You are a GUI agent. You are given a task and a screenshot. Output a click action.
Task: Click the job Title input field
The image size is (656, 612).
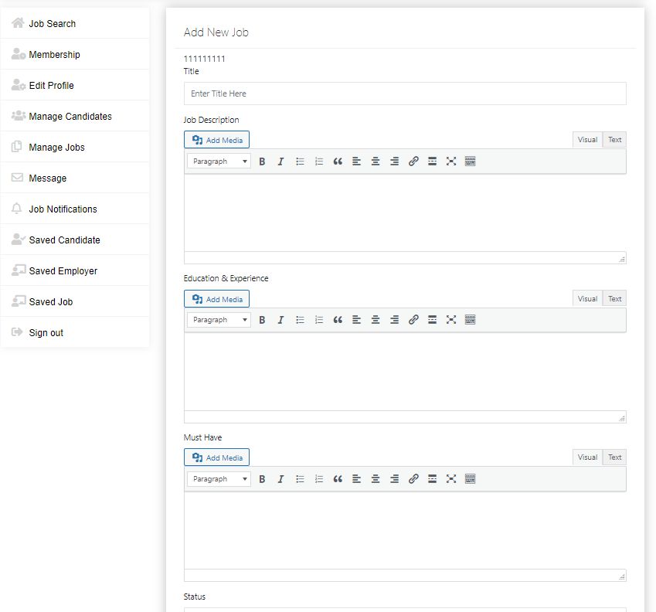405,93
